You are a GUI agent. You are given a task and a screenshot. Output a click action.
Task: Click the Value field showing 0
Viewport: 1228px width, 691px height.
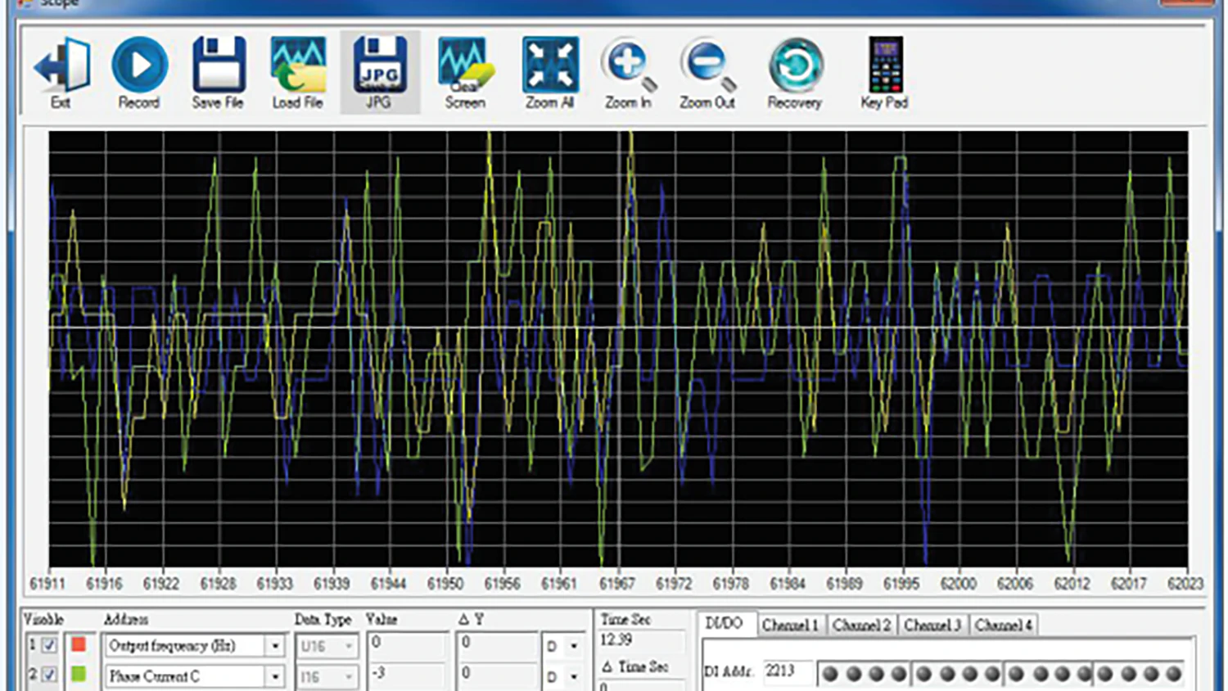[x=407, y=644]
